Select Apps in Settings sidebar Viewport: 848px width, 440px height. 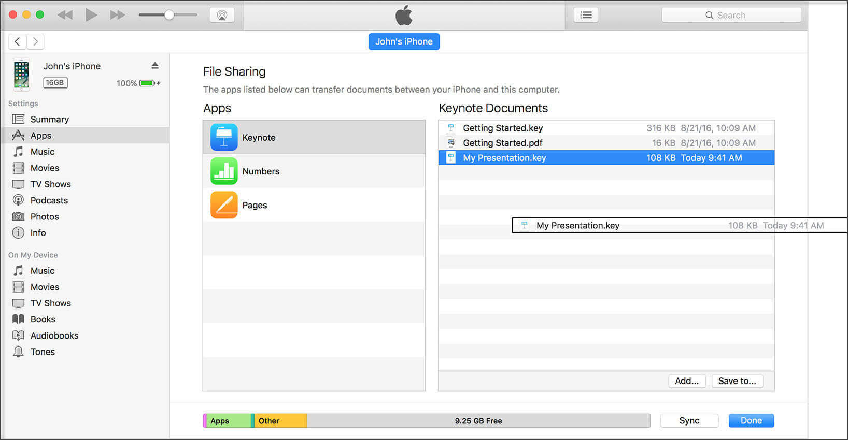click(x=85, y=135)
